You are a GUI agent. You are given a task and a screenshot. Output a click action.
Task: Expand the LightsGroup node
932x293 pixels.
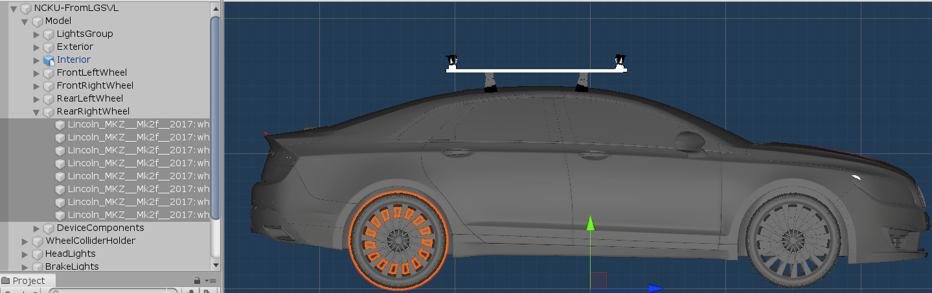pos(37,34)
